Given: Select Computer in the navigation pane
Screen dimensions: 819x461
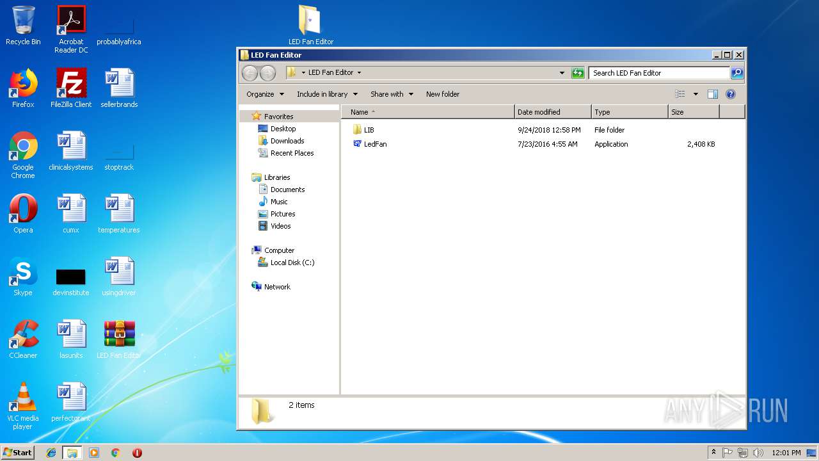Looking at the screenshot, I should click(279, 250).
